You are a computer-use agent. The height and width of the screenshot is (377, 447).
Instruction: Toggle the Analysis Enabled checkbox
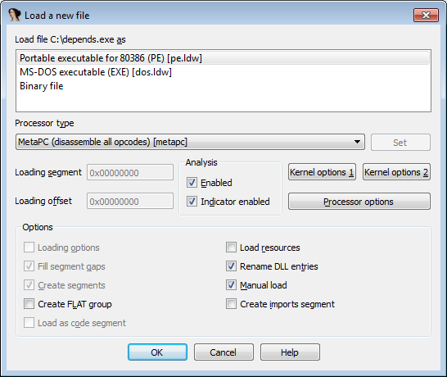[x=192, y=183]
